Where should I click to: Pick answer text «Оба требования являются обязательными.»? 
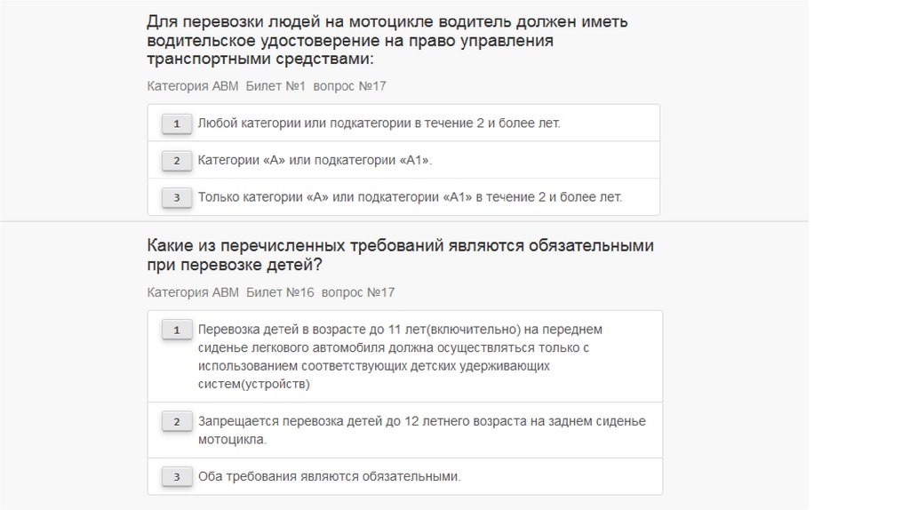pos(330,476)
